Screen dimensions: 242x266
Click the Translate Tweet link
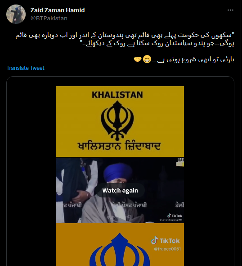pos(25,68)
